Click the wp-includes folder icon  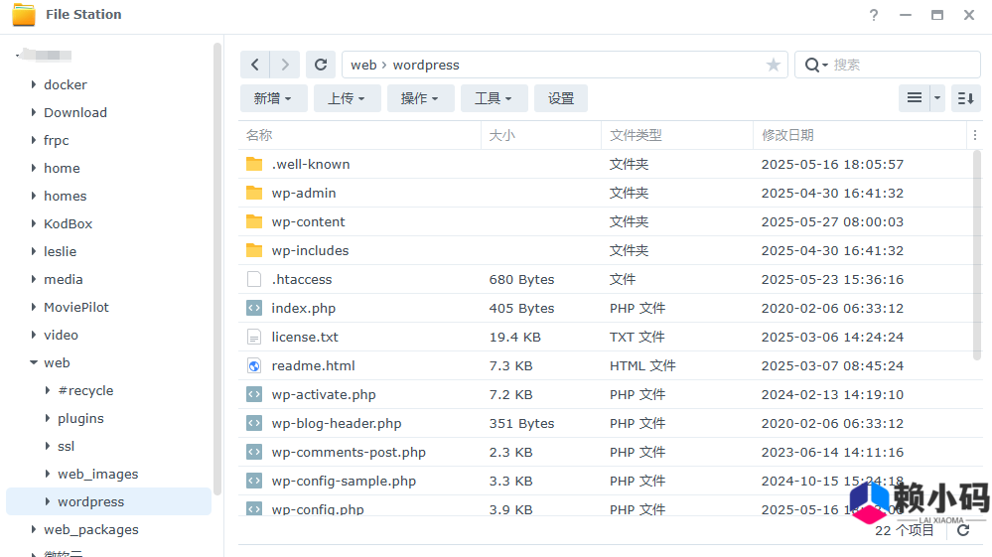pos(254,250)
